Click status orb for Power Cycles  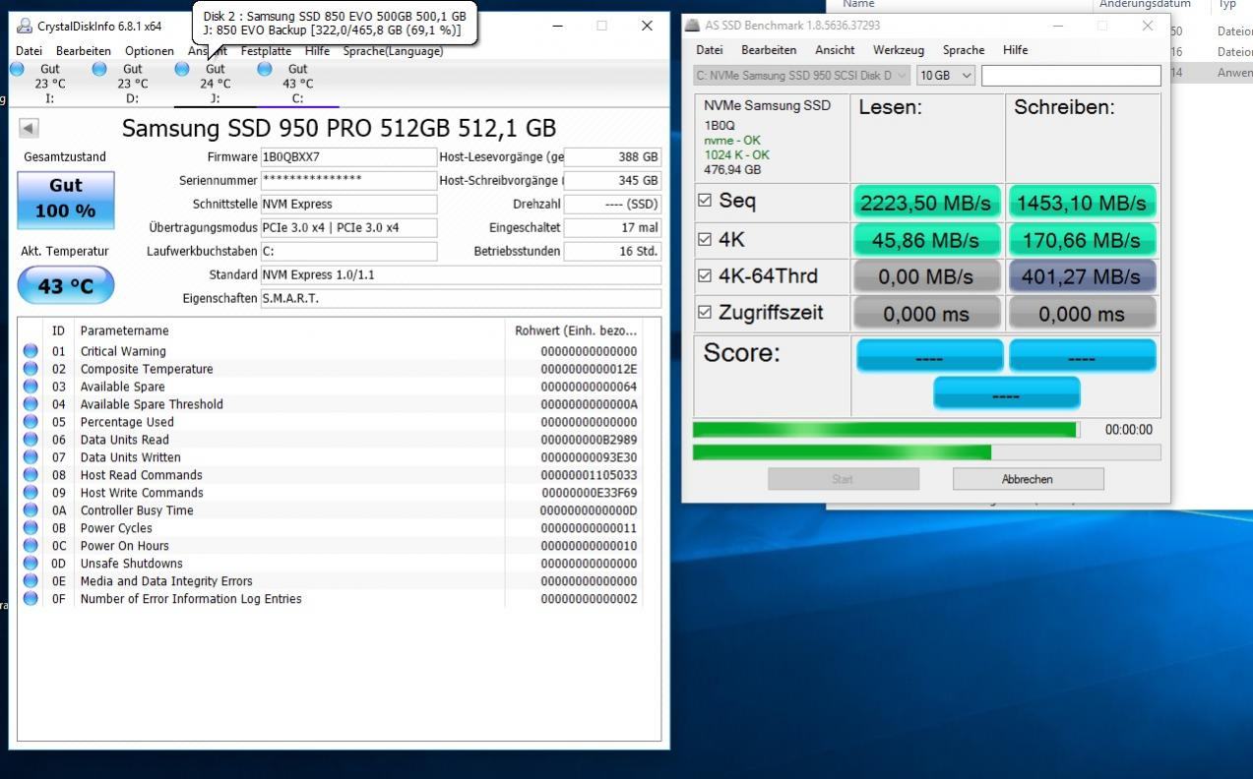coord(31,528)
